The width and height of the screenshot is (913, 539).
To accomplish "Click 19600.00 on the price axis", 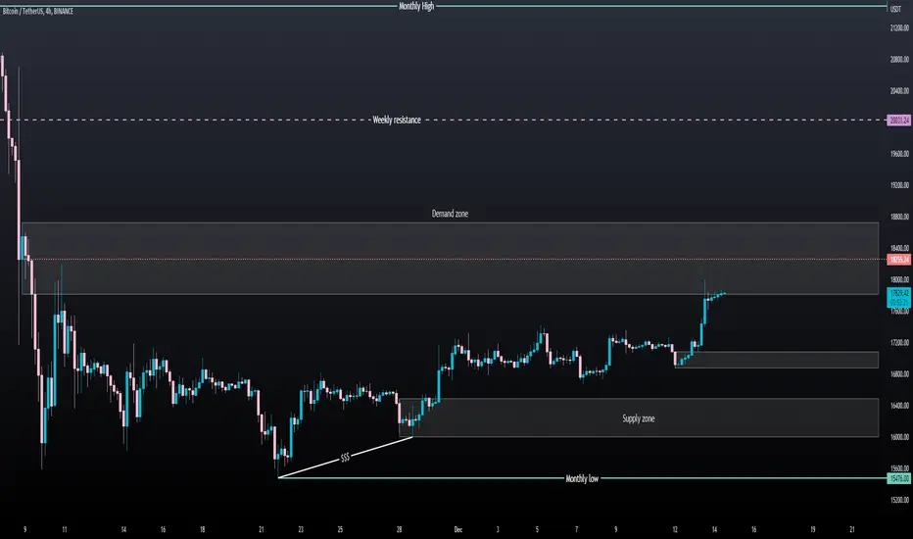I will pyautogui.click(x=899, y=154).
